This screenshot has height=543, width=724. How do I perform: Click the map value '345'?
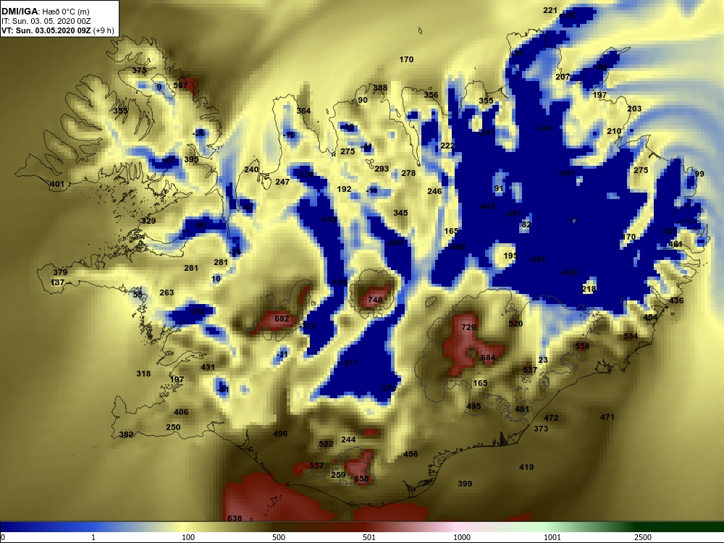coord(400,213)
